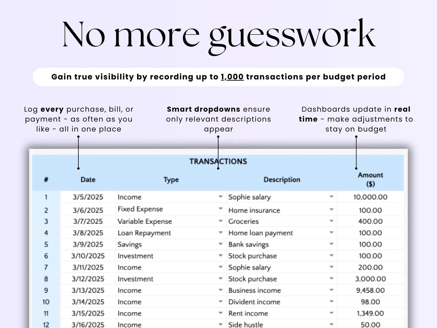
Task: Click the 9,458.00 amount cell
Action: [370, 290]
